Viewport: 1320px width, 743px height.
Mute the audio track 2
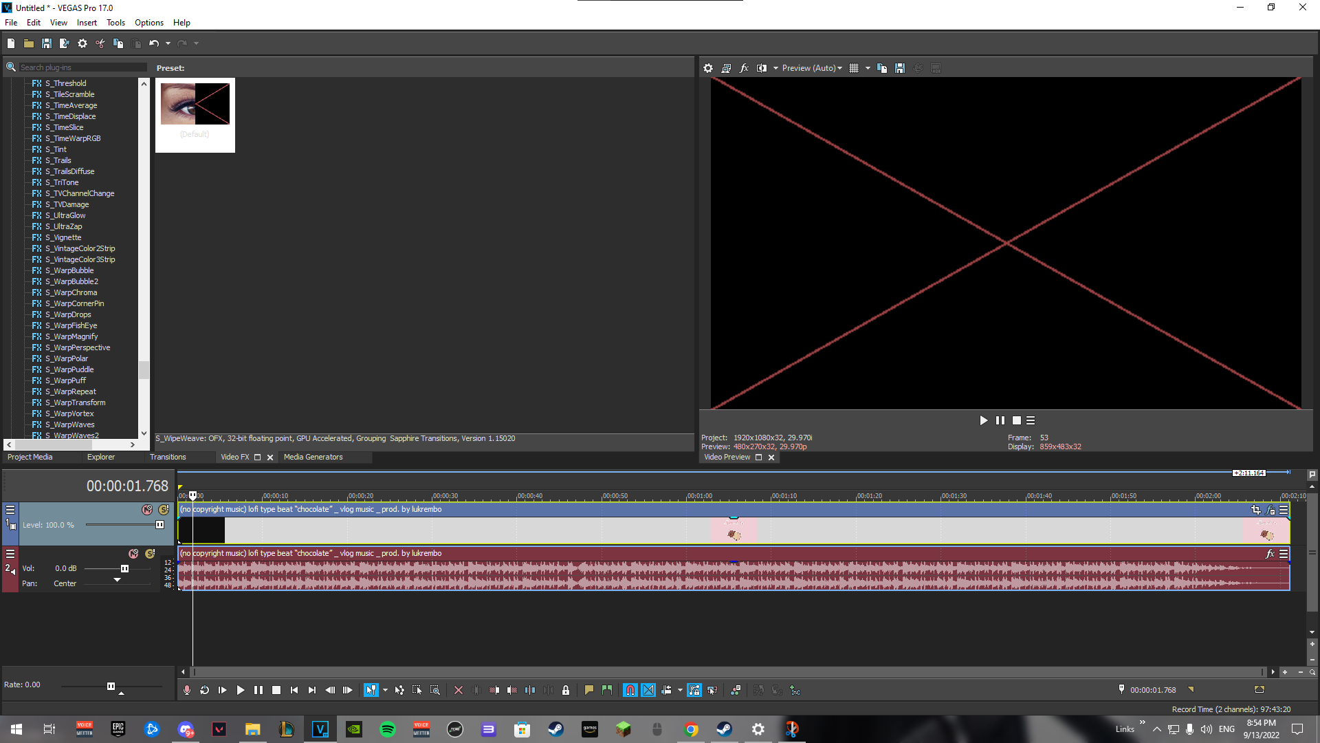[x=133, y=554]
